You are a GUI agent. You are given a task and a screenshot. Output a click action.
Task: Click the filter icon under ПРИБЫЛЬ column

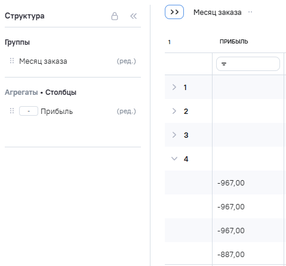224,64
